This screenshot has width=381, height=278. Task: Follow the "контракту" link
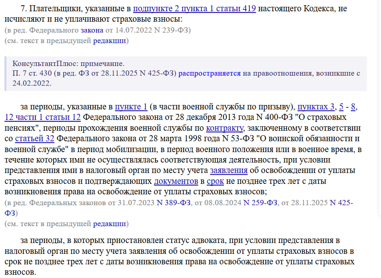click(225, 128)
